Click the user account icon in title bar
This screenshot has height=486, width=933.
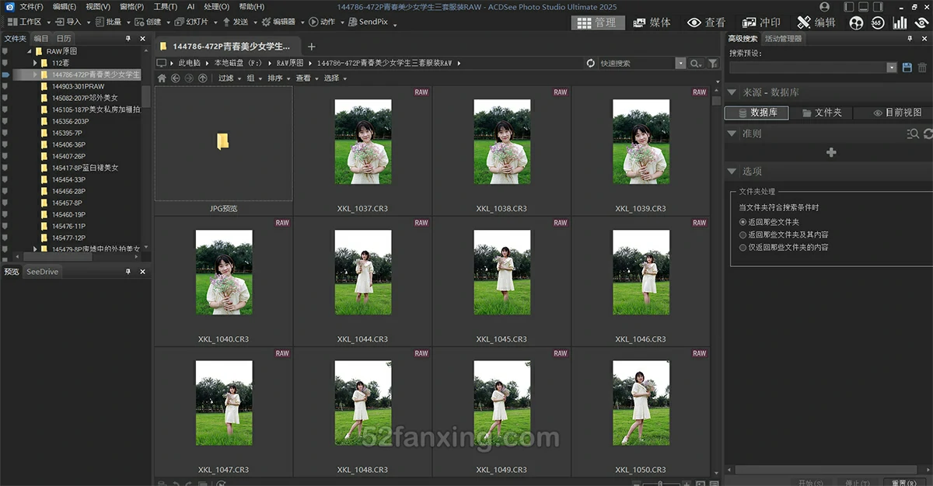tap(824, 6)
